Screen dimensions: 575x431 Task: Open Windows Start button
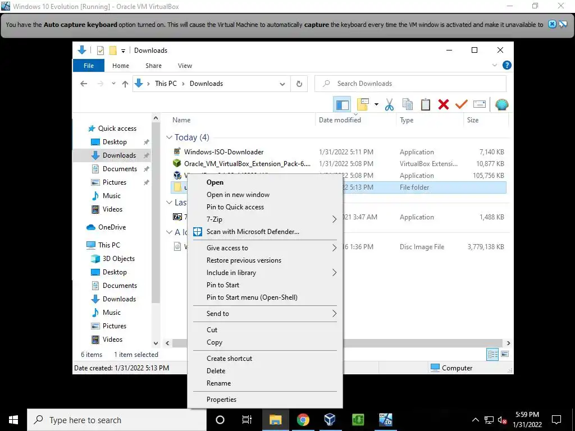(13, 420)
